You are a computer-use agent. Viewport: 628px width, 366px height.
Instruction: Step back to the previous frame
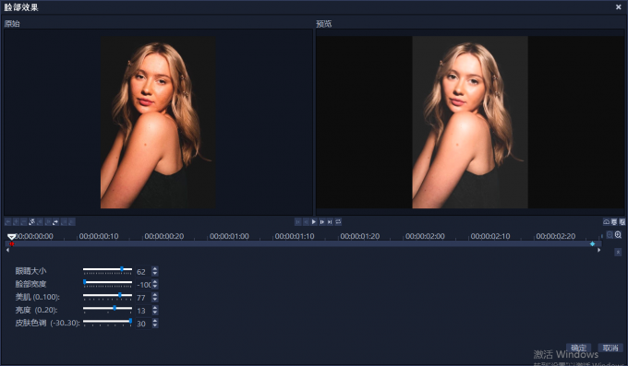[306, 221]
